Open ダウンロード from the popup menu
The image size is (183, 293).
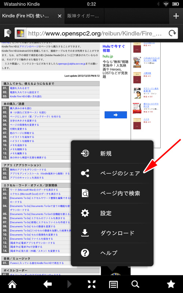[x=112, y=233]
